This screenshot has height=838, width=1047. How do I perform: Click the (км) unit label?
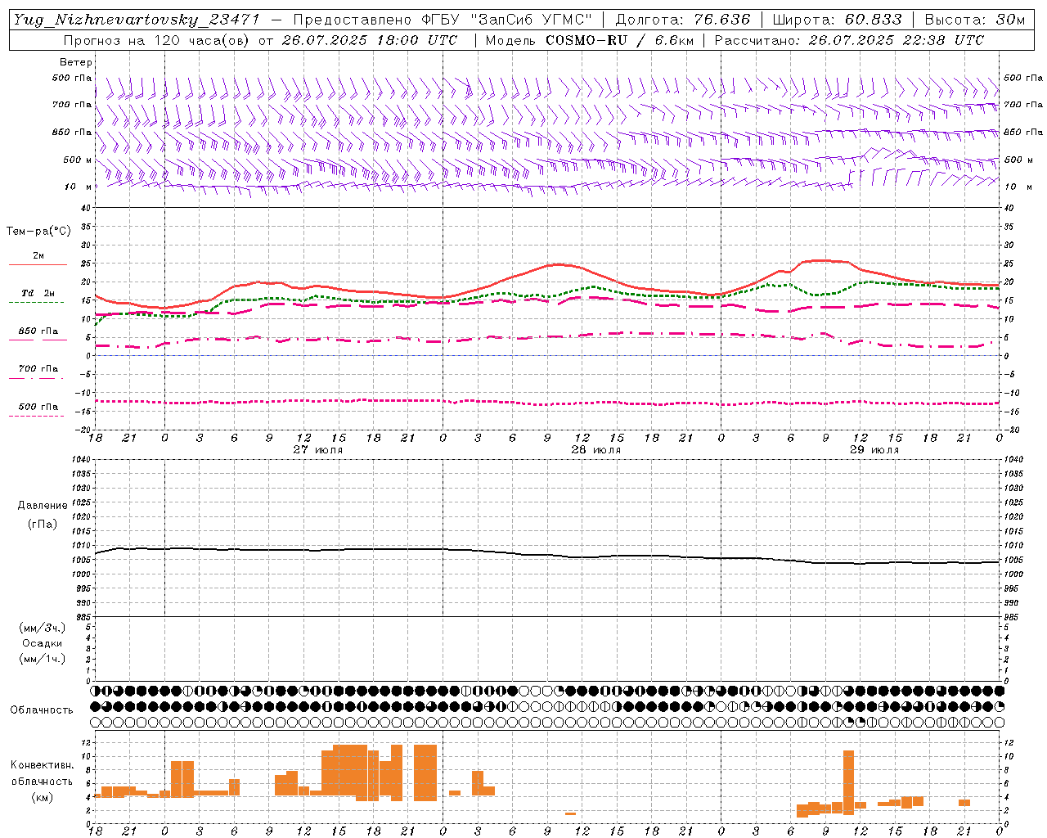pyautogui.click(x=43, y=797)
